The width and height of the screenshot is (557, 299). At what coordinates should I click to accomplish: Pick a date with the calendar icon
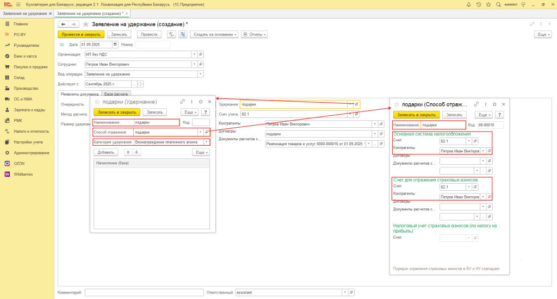coord(115,45)
